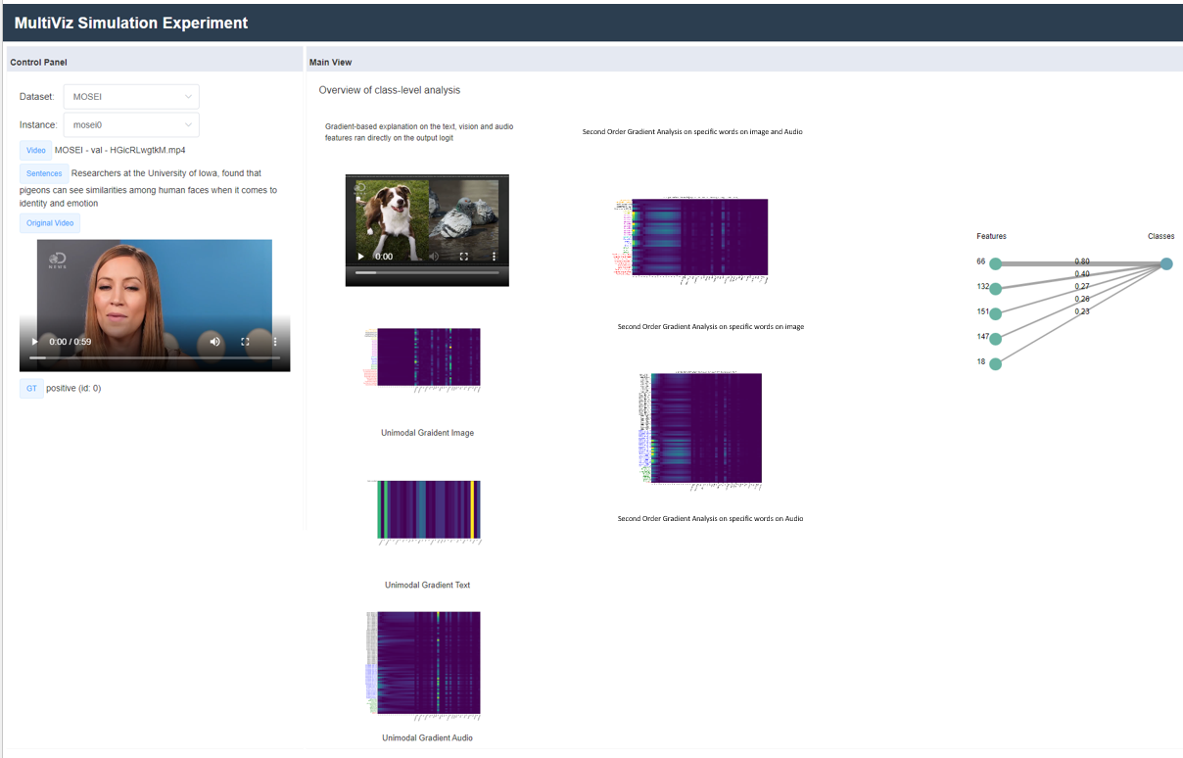Click the greyed speaker icon on dog video
1183x758 pixels.
[434, 257]
